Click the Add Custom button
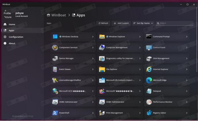Viewport: 198px width, 121px height. (121, 23)
